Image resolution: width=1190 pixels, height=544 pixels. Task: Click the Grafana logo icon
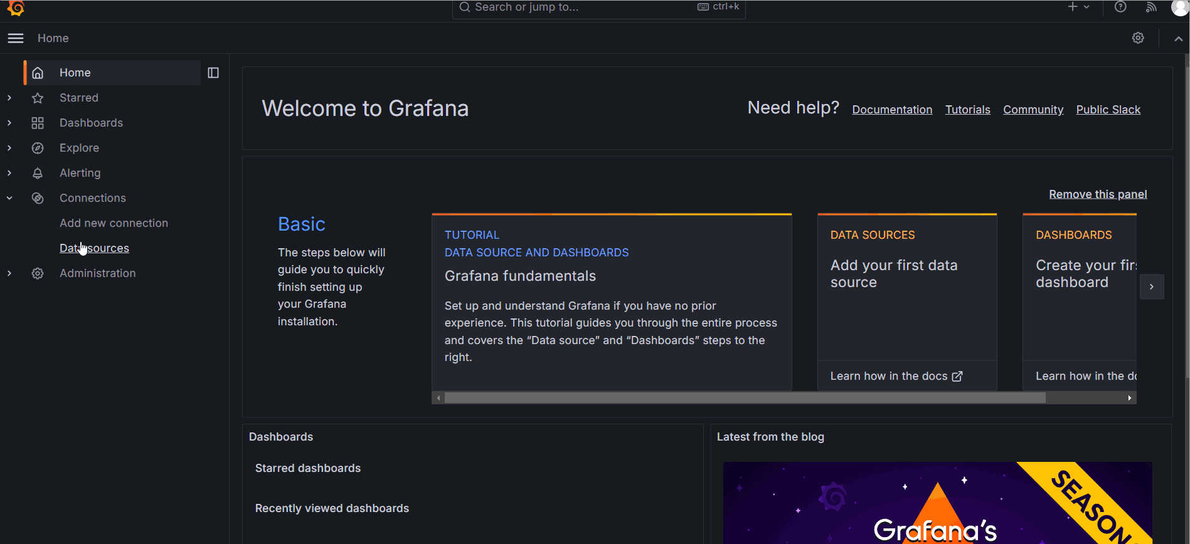pos(16,8)
